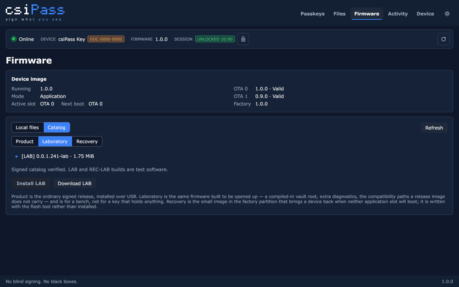Click the OTA 0 '1.0.0 · Valid' value

click(x=269, y=89)
